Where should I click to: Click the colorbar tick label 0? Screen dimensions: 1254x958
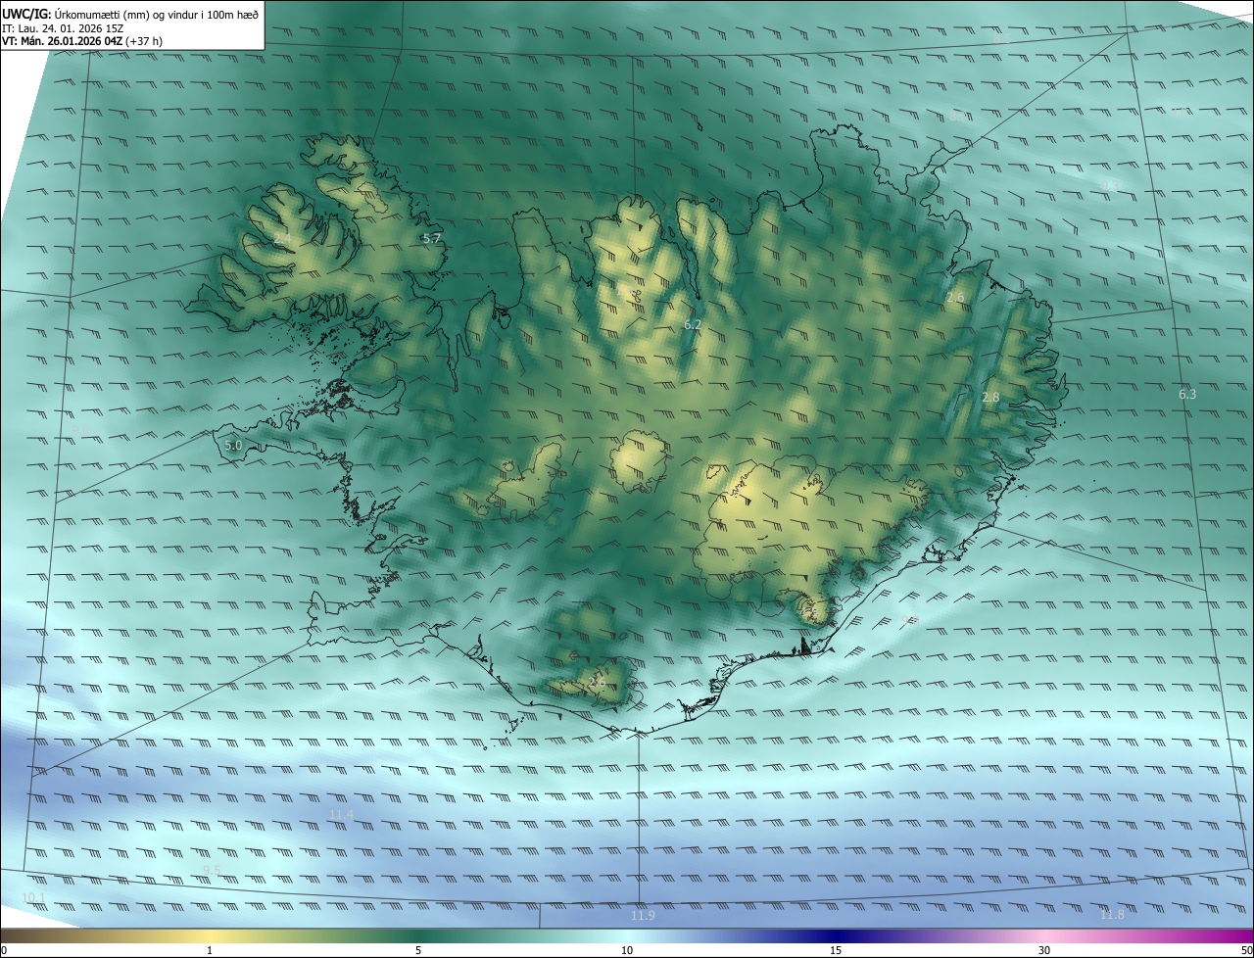pyautogui.click(x=4, y=951)
